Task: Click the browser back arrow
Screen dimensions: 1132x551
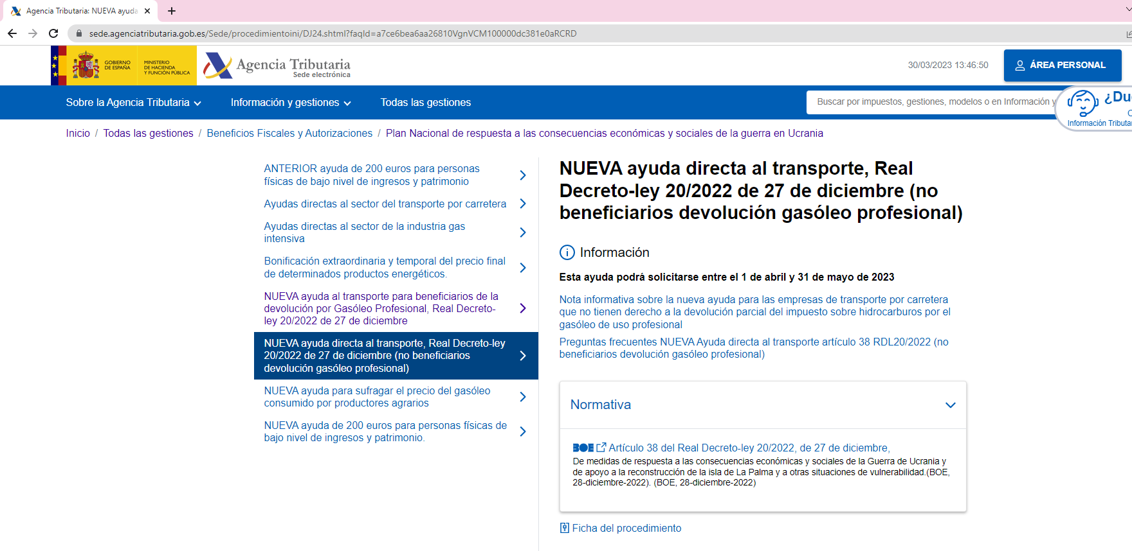Action: pos(12,33)
